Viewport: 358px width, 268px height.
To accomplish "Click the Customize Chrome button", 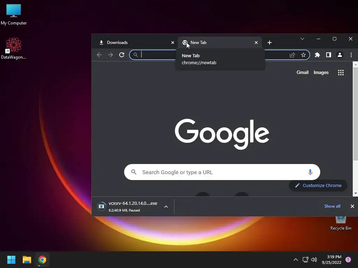I will 318,186.
